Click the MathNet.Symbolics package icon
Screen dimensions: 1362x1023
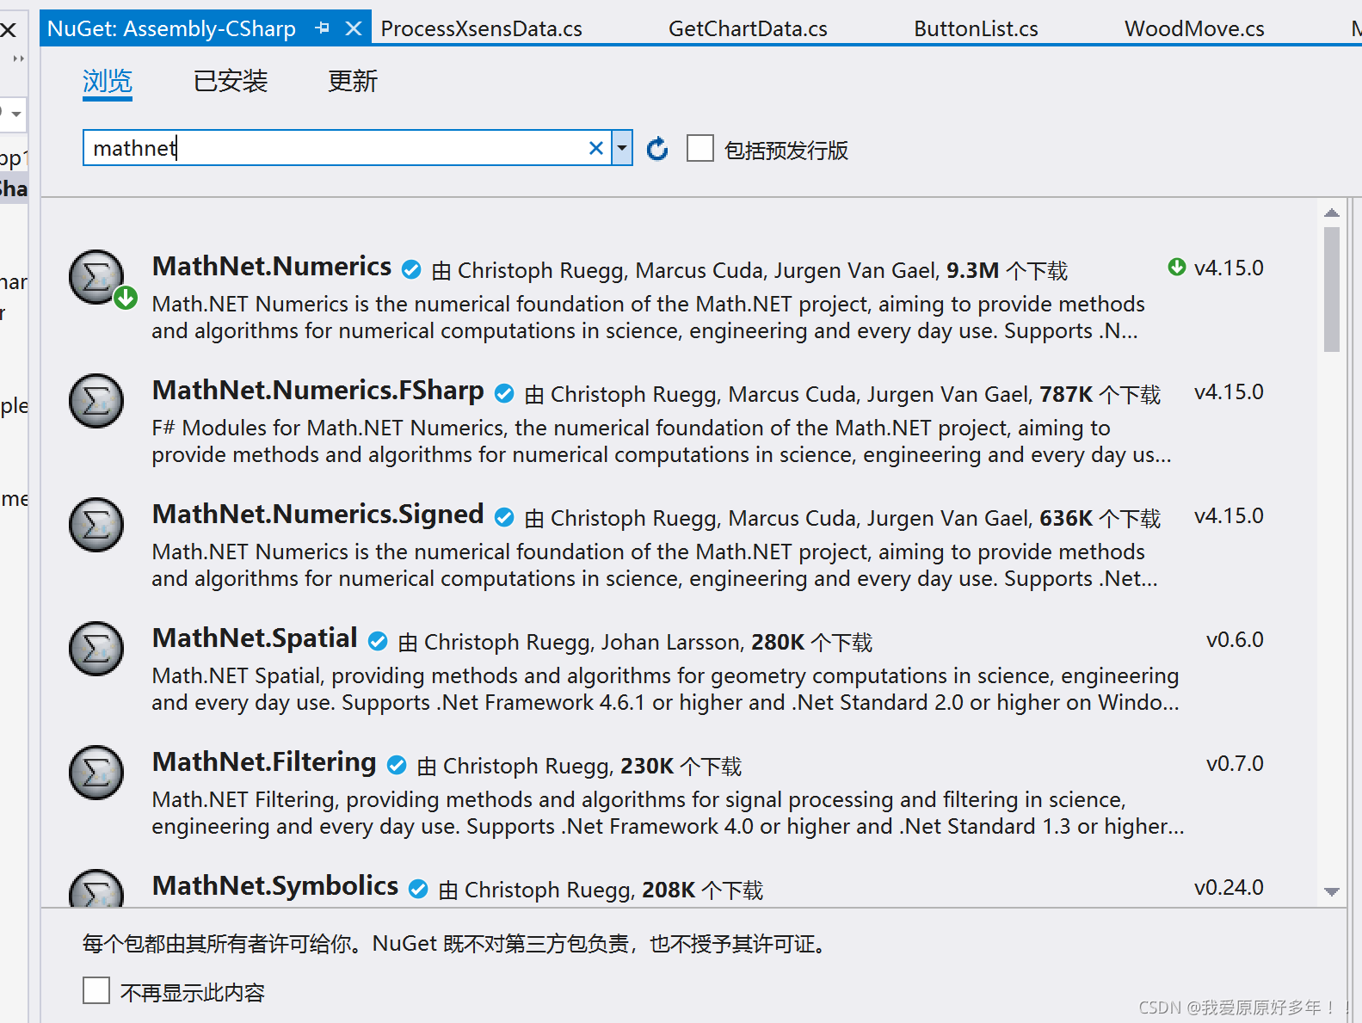tap(96, 888)
